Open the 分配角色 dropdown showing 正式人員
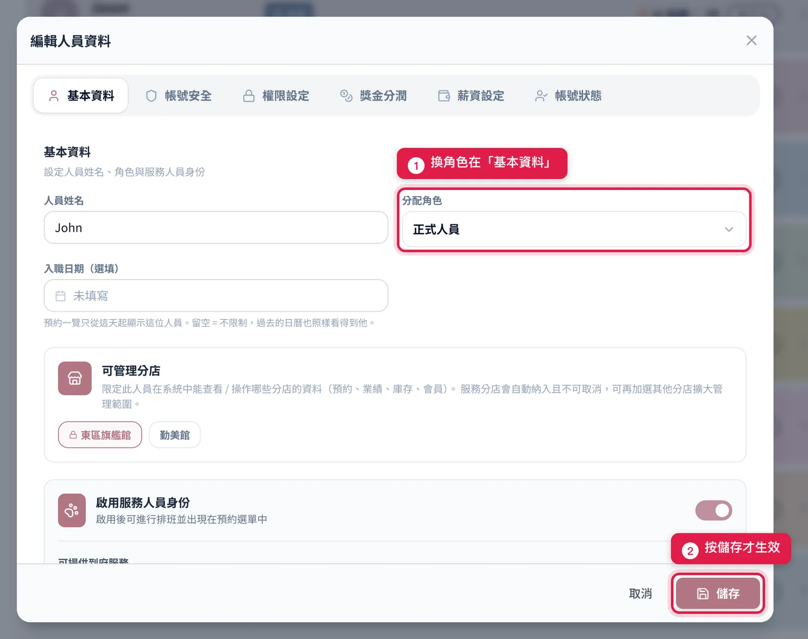The image size is (808, 639). (x=574, y=229)
